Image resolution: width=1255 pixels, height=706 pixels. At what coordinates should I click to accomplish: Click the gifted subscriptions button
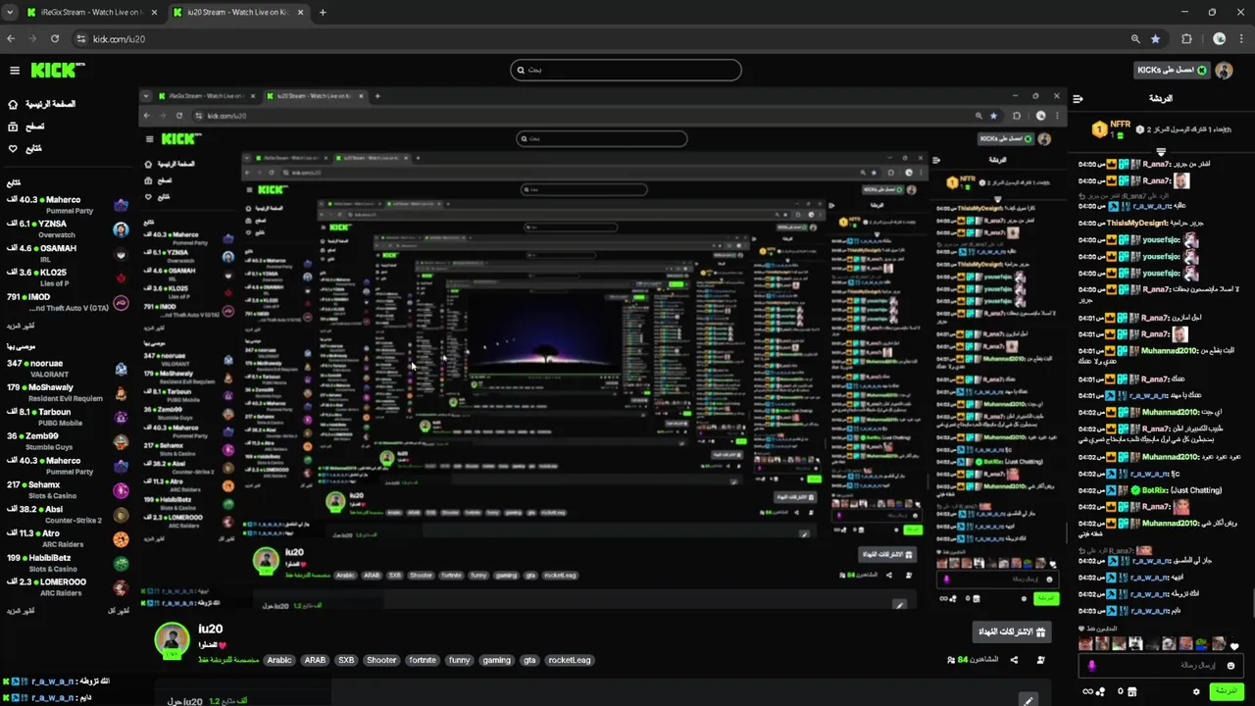click(1012, 631)
